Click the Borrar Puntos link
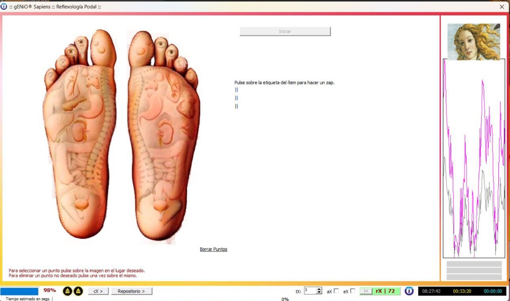Viewport: 510px width, 301px height. coord(213,249)
